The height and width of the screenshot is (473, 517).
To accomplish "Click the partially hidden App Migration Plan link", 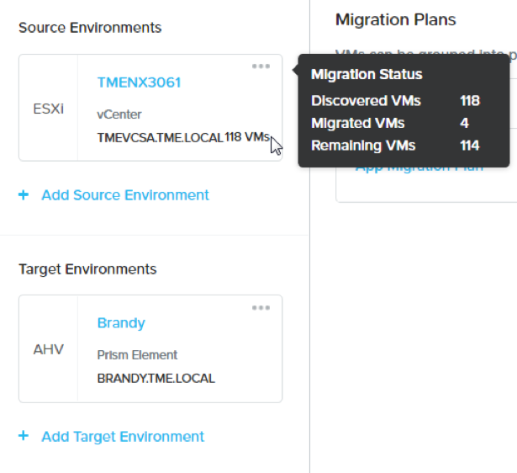I will [419, 170].
